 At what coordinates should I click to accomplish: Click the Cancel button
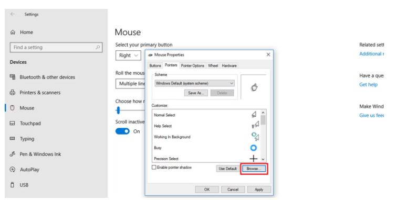coord(233,190)
